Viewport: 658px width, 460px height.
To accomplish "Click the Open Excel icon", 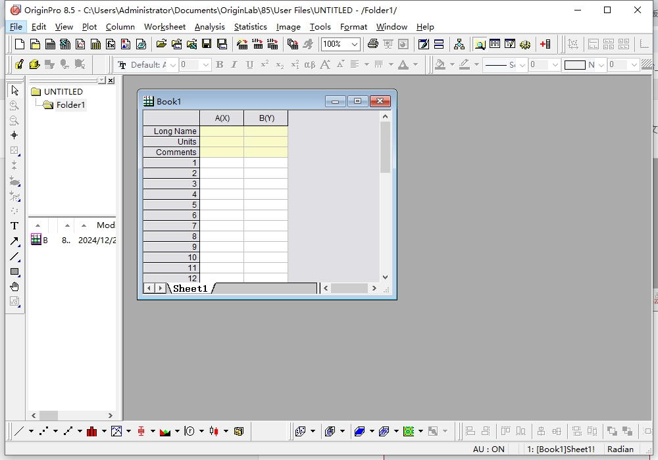I will (191, 44).
